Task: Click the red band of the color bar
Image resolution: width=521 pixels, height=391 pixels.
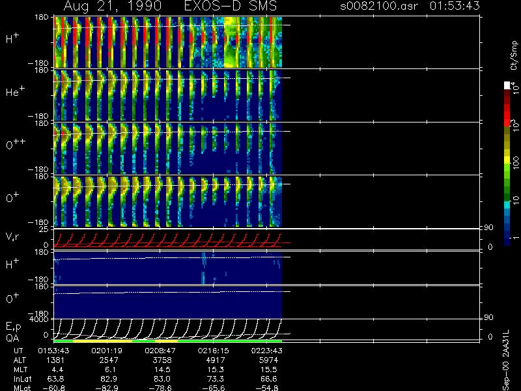Action: point(507,115)
